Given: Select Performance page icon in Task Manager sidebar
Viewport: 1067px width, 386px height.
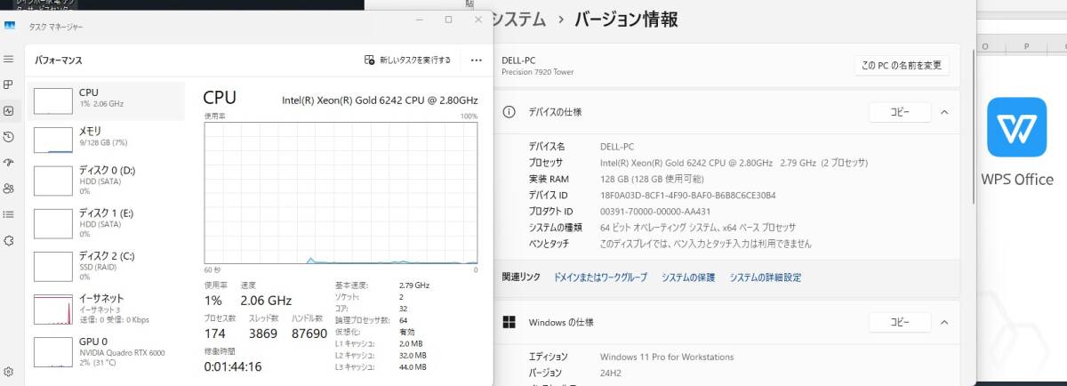Looking at the screenshot, I should [x=9, y=111].
